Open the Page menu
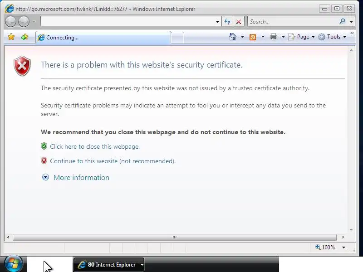This screenshot has height=272, width=363. pyautogui.click(x=301, y=37)
